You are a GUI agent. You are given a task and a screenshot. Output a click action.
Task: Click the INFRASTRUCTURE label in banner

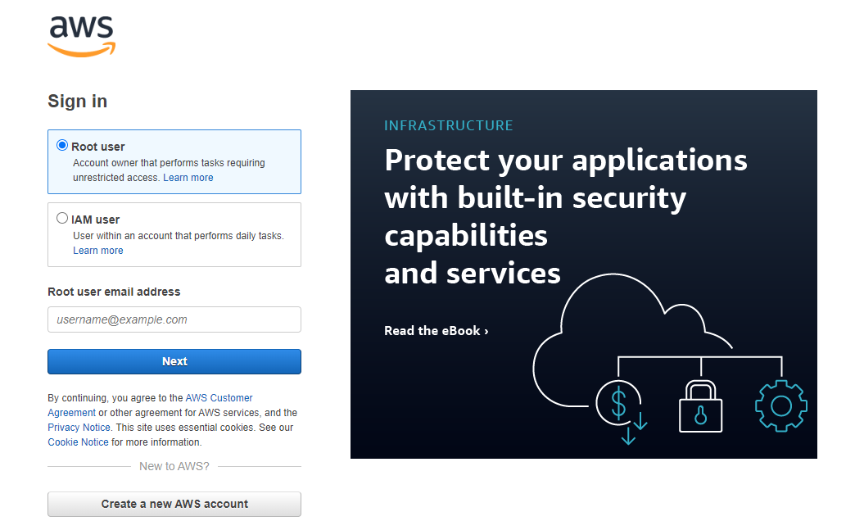449,125
